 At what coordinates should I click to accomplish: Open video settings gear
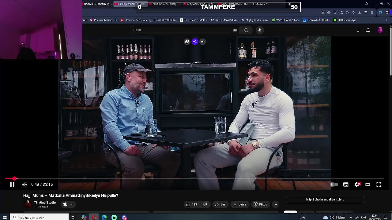(x=357, y=185)
